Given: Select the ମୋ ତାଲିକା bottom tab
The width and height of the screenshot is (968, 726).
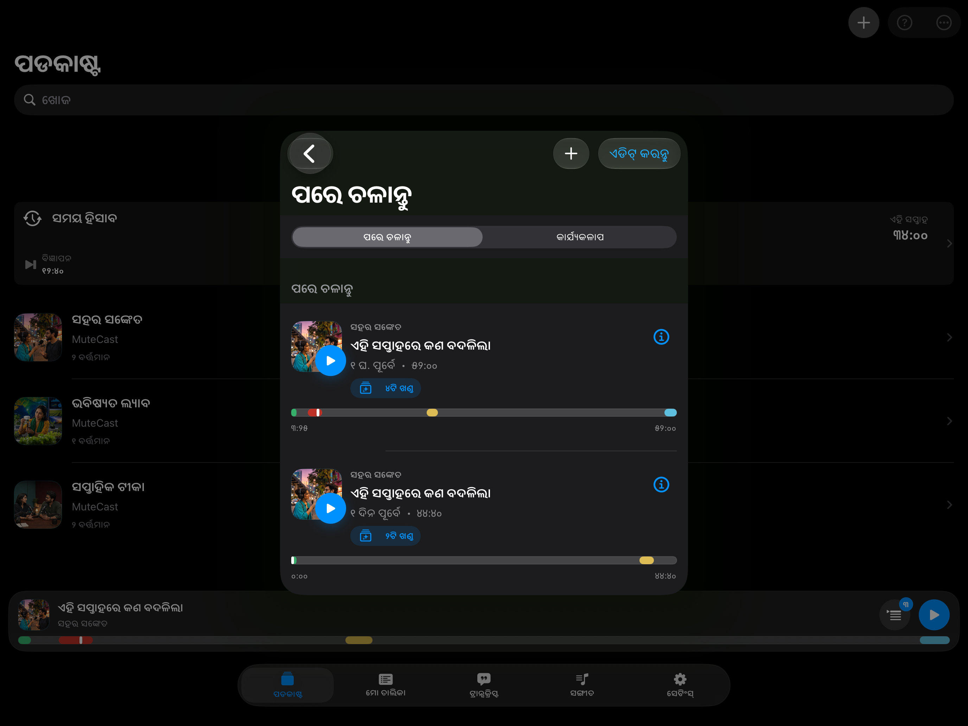Looking at the screenshot, I should pyautogui.click(x=386, y=685).
